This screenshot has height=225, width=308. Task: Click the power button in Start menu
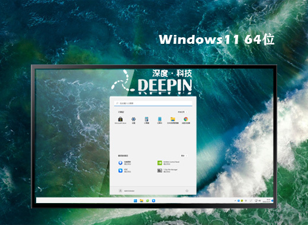[187, 191]
